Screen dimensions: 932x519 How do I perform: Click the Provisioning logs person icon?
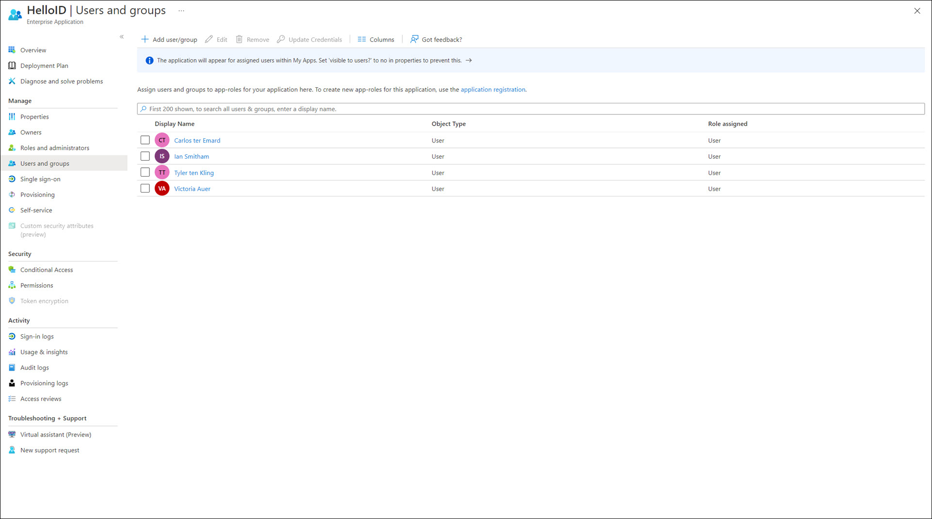(x=12, y=383)
